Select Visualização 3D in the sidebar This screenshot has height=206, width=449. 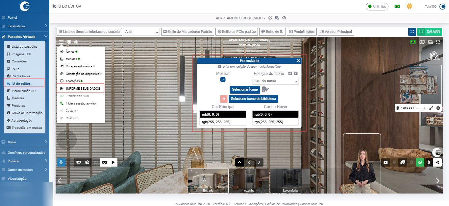(23, 91)
